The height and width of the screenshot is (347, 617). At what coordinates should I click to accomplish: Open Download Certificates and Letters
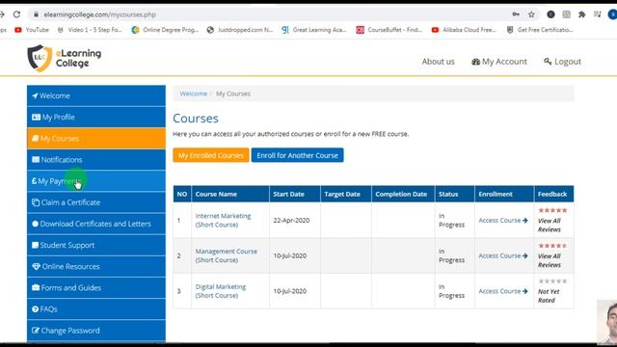coord(96,224)
